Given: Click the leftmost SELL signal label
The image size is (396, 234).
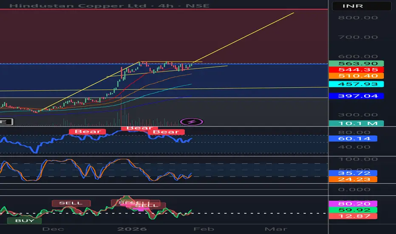Looking at the screenshot, I should [71, 203].
